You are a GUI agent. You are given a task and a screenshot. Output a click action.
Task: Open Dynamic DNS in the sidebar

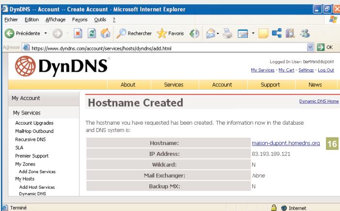coord(32,194)
